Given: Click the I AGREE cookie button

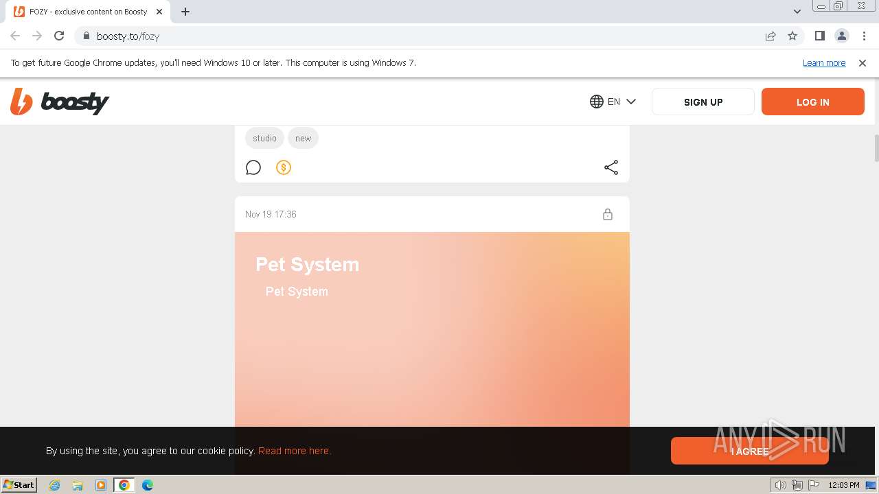Looking at the screenshot, I should pyautogui.click(x=750, y=451).
